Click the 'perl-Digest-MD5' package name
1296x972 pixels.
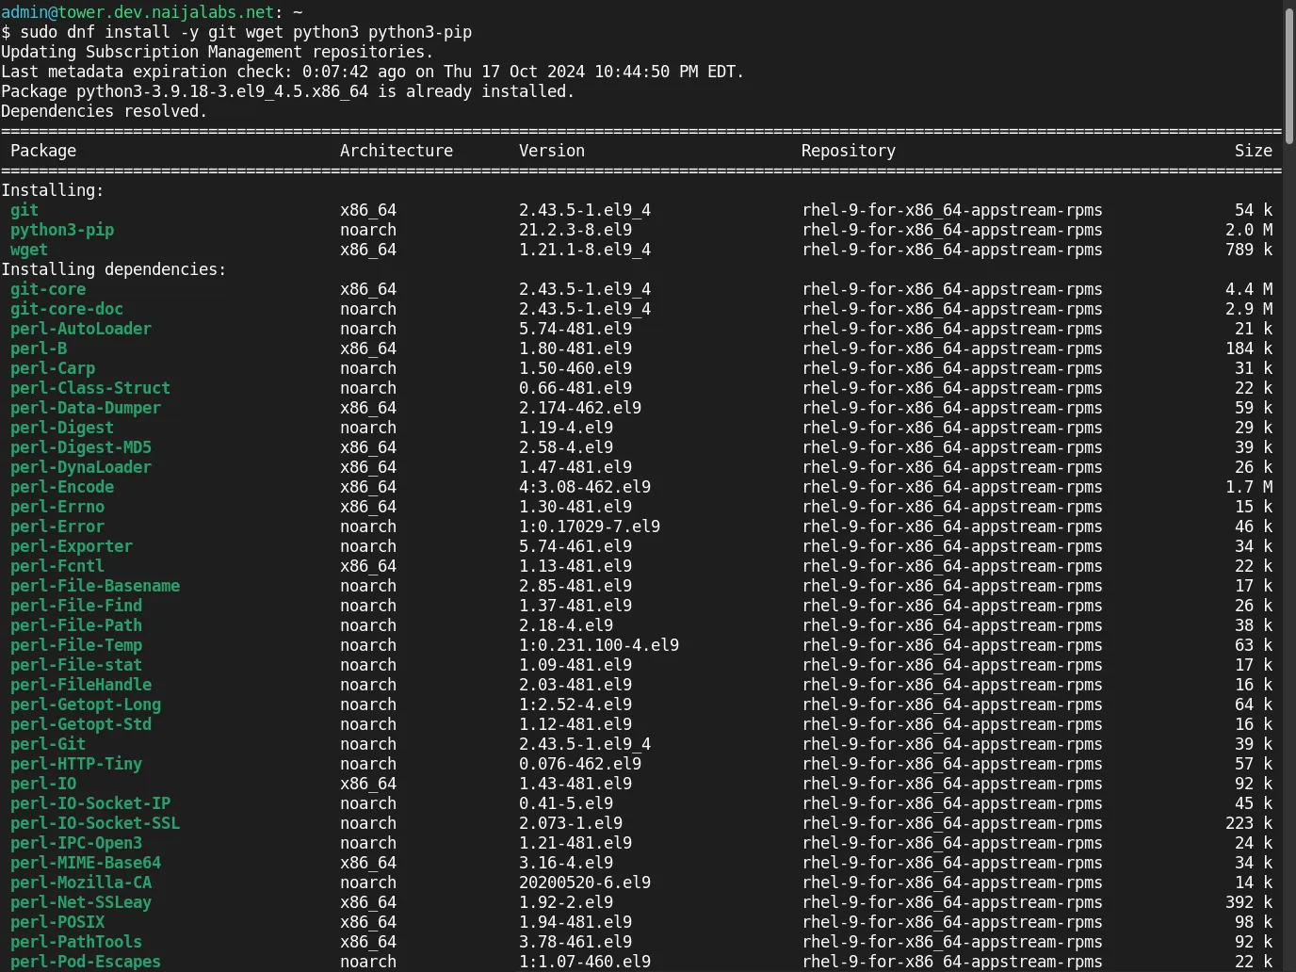[81, 447]
